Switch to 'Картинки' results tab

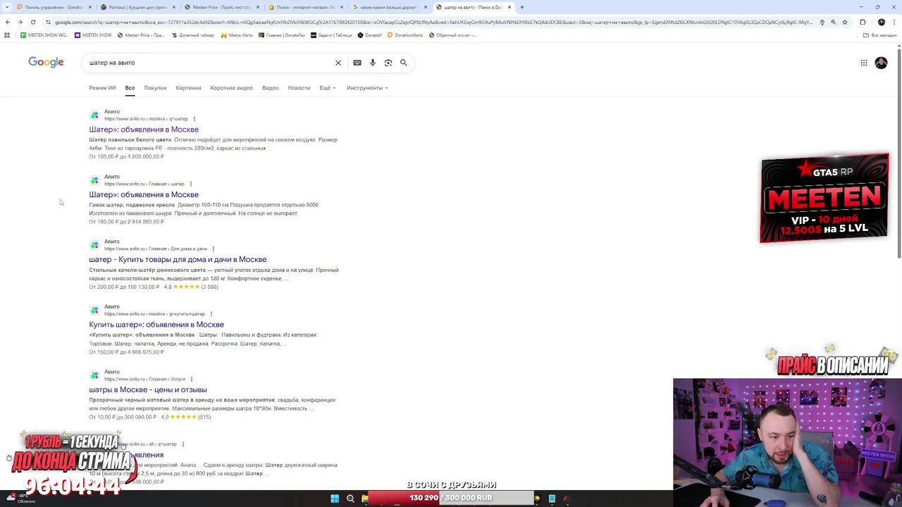(x=188, y=88)
